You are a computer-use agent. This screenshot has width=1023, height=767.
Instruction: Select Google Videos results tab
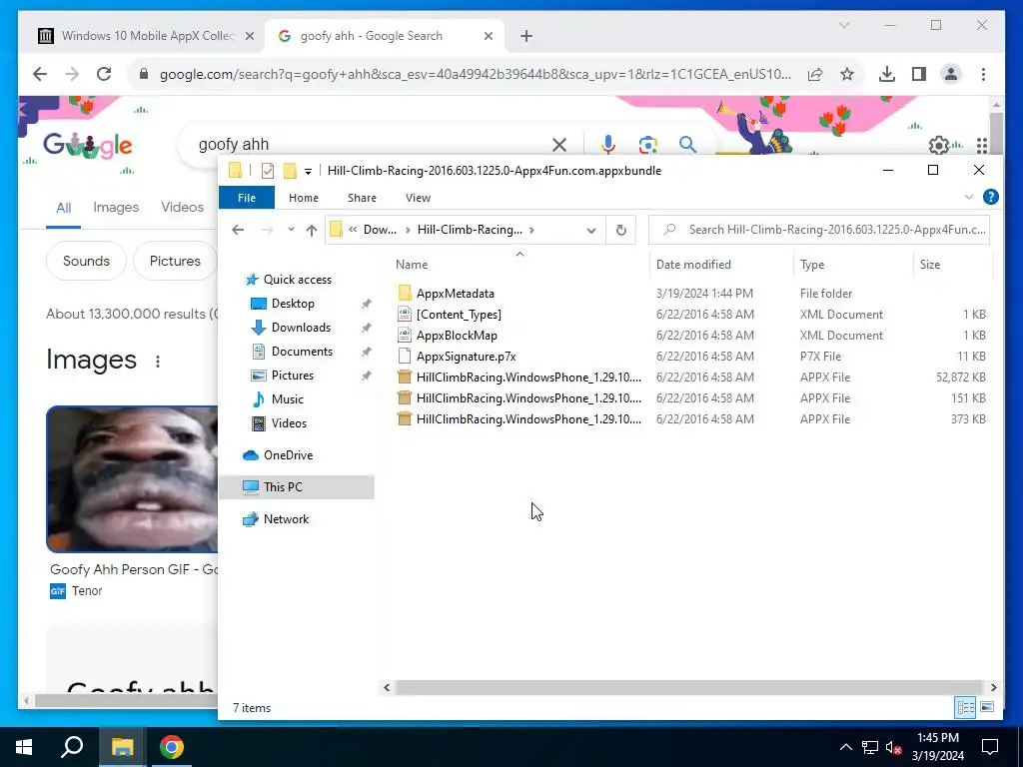pyautogui.click(x=182, y=208)
